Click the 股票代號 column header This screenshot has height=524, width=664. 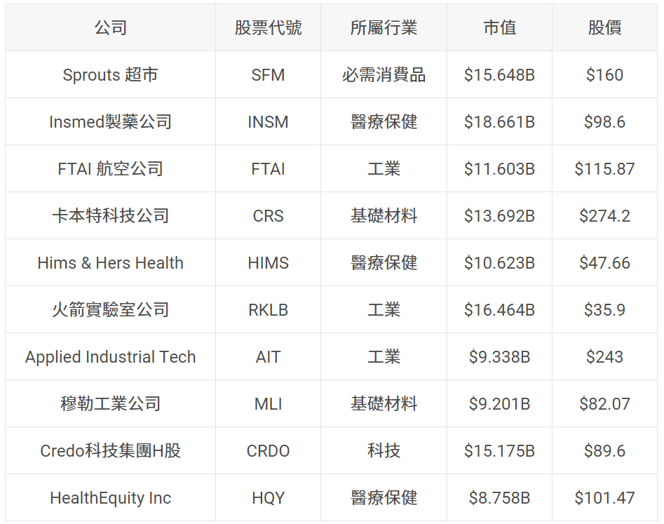pos(268,28)
